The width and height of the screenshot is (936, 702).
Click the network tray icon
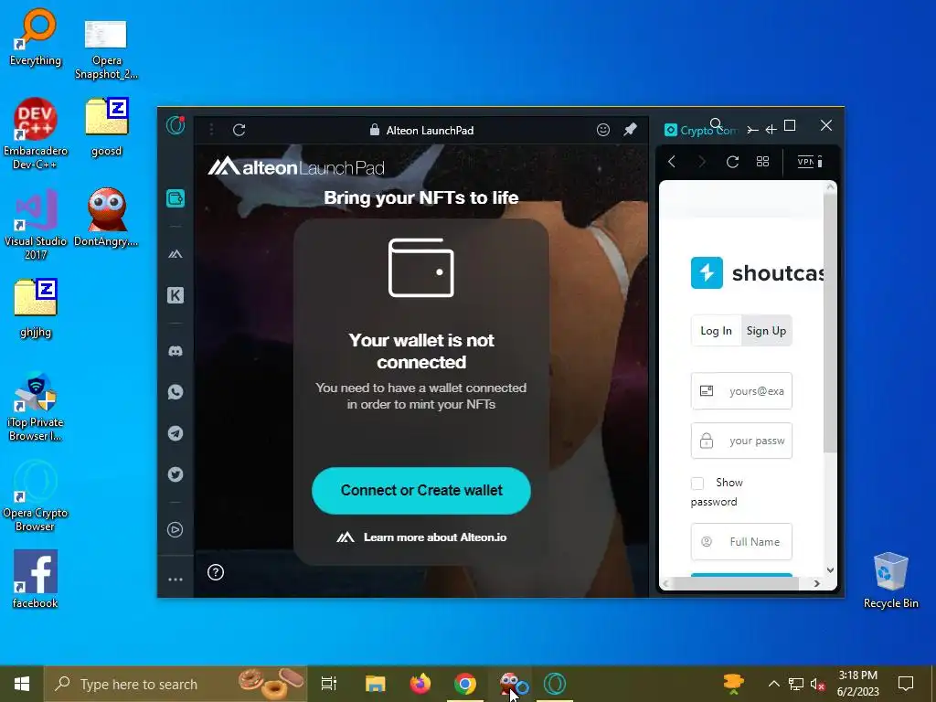tap(796, 684)
